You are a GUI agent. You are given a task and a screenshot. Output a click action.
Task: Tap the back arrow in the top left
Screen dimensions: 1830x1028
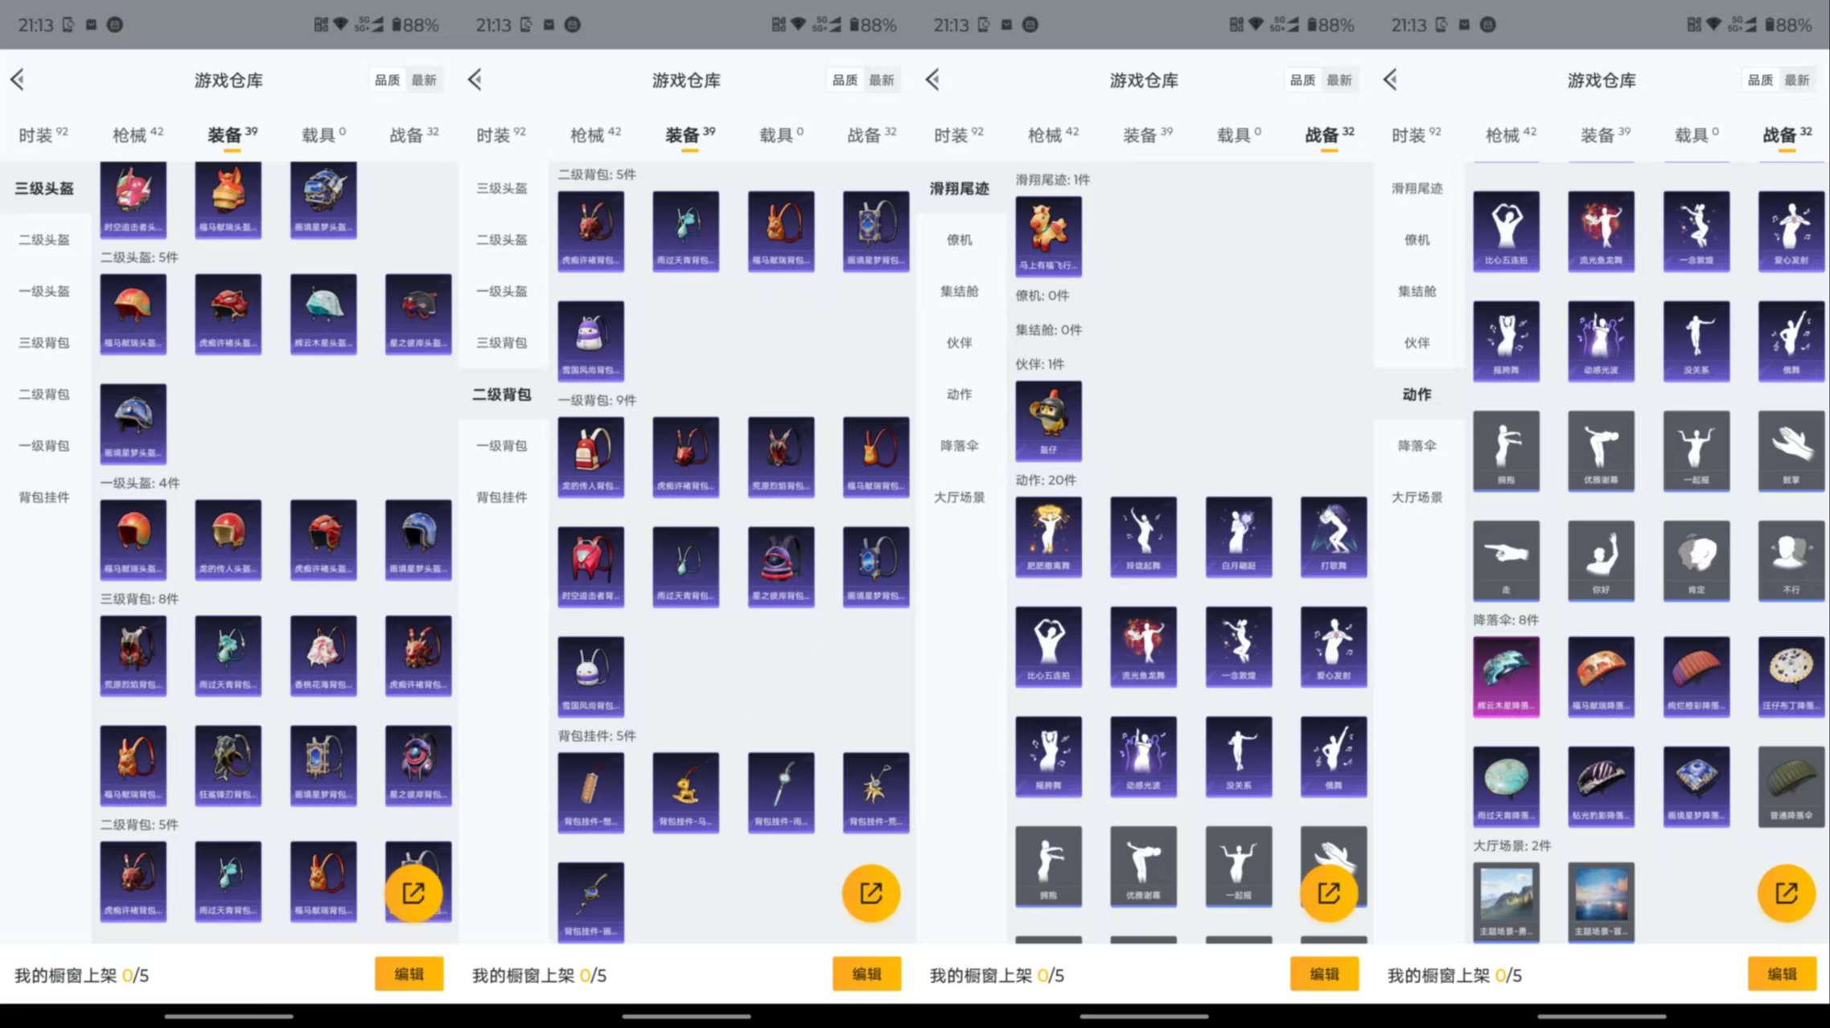(19, 80)
